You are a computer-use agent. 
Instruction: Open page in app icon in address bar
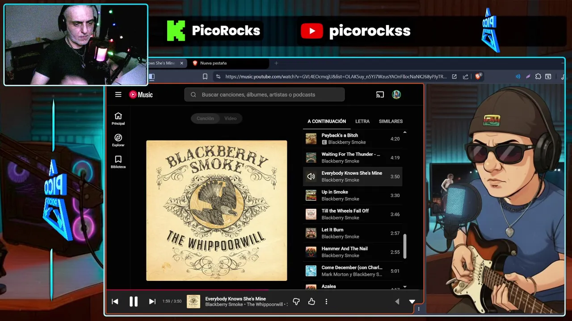(x=454, y=77)
